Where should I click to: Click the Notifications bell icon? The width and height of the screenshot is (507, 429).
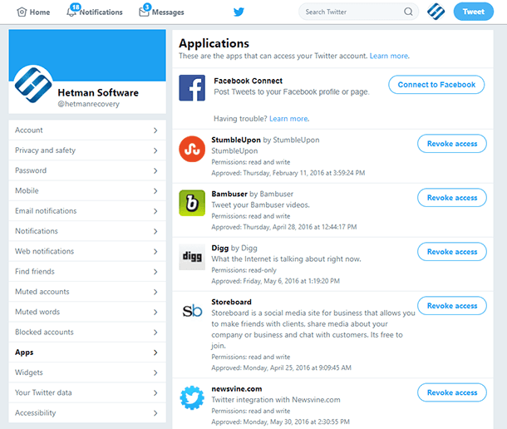tap(71, 12)
